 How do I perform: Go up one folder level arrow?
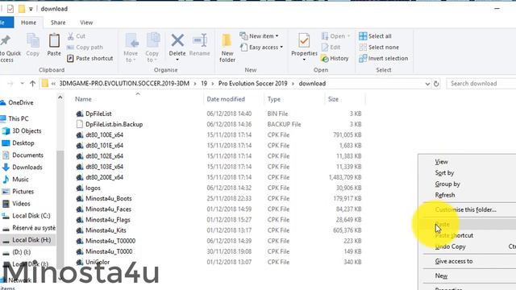[32, 84]
